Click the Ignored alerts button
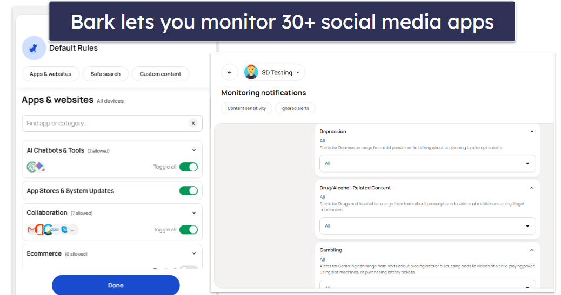Viewport: 561px width, 295px height. point(295,108)
